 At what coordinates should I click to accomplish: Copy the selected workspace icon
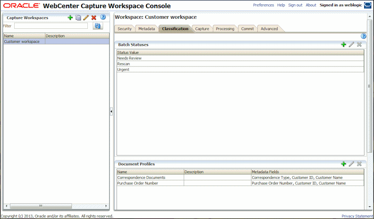click(x=78, y=17)
